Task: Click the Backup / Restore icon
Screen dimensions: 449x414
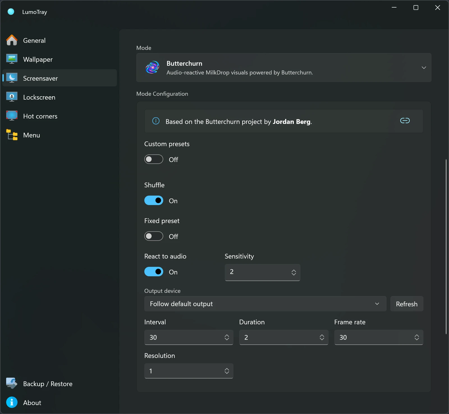Action: [x=12, y=383]
